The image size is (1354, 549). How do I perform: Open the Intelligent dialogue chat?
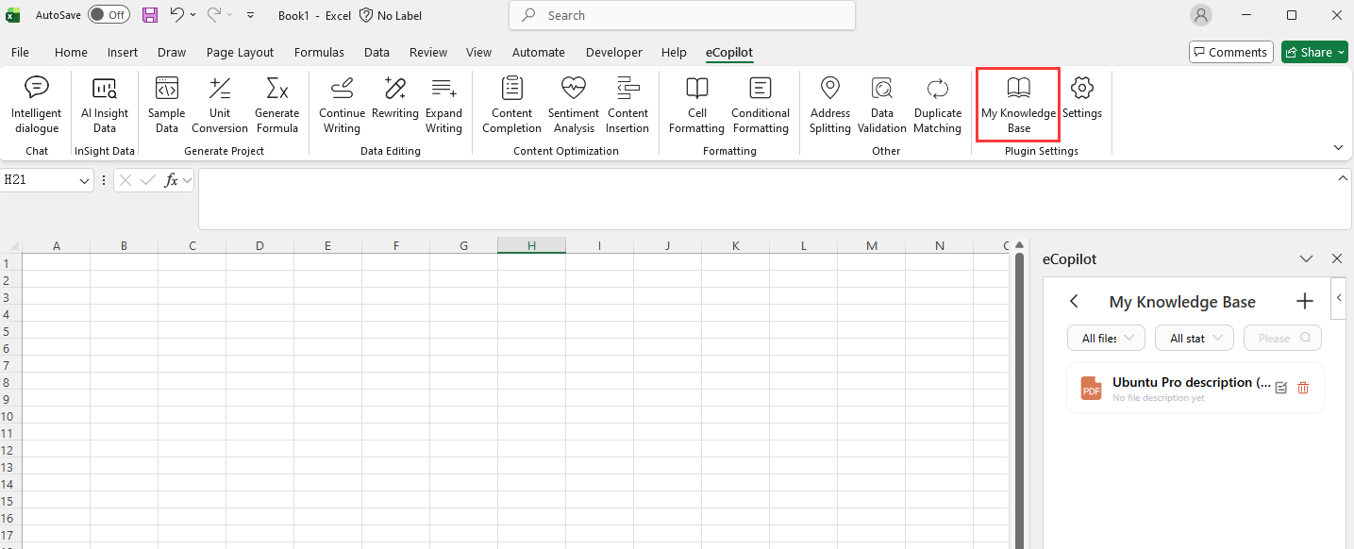(x=36, y=104)
